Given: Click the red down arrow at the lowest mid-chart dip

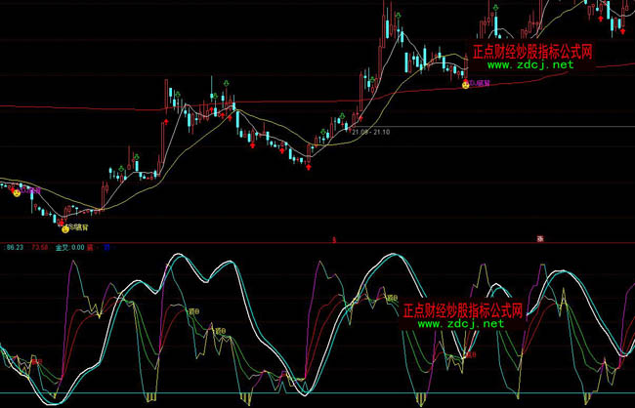Looking at the screenshot, I should coord(310,166).
